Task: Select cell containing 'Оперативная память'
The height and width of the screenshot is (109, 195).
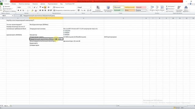Action: click(46, 37)
